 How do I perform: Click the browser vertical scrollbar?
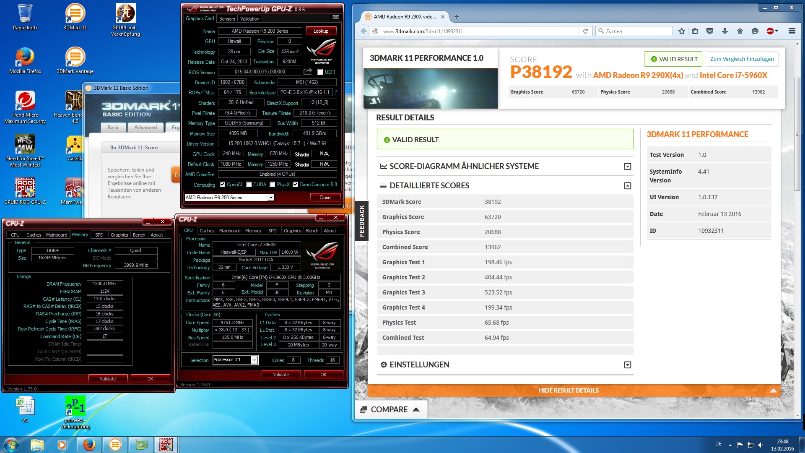pos(797,134)
